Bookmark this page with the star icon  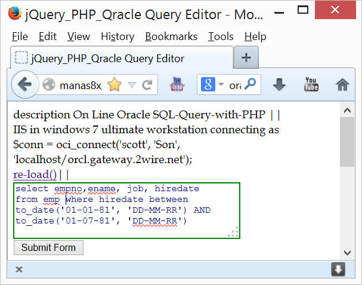pos(114,85)
